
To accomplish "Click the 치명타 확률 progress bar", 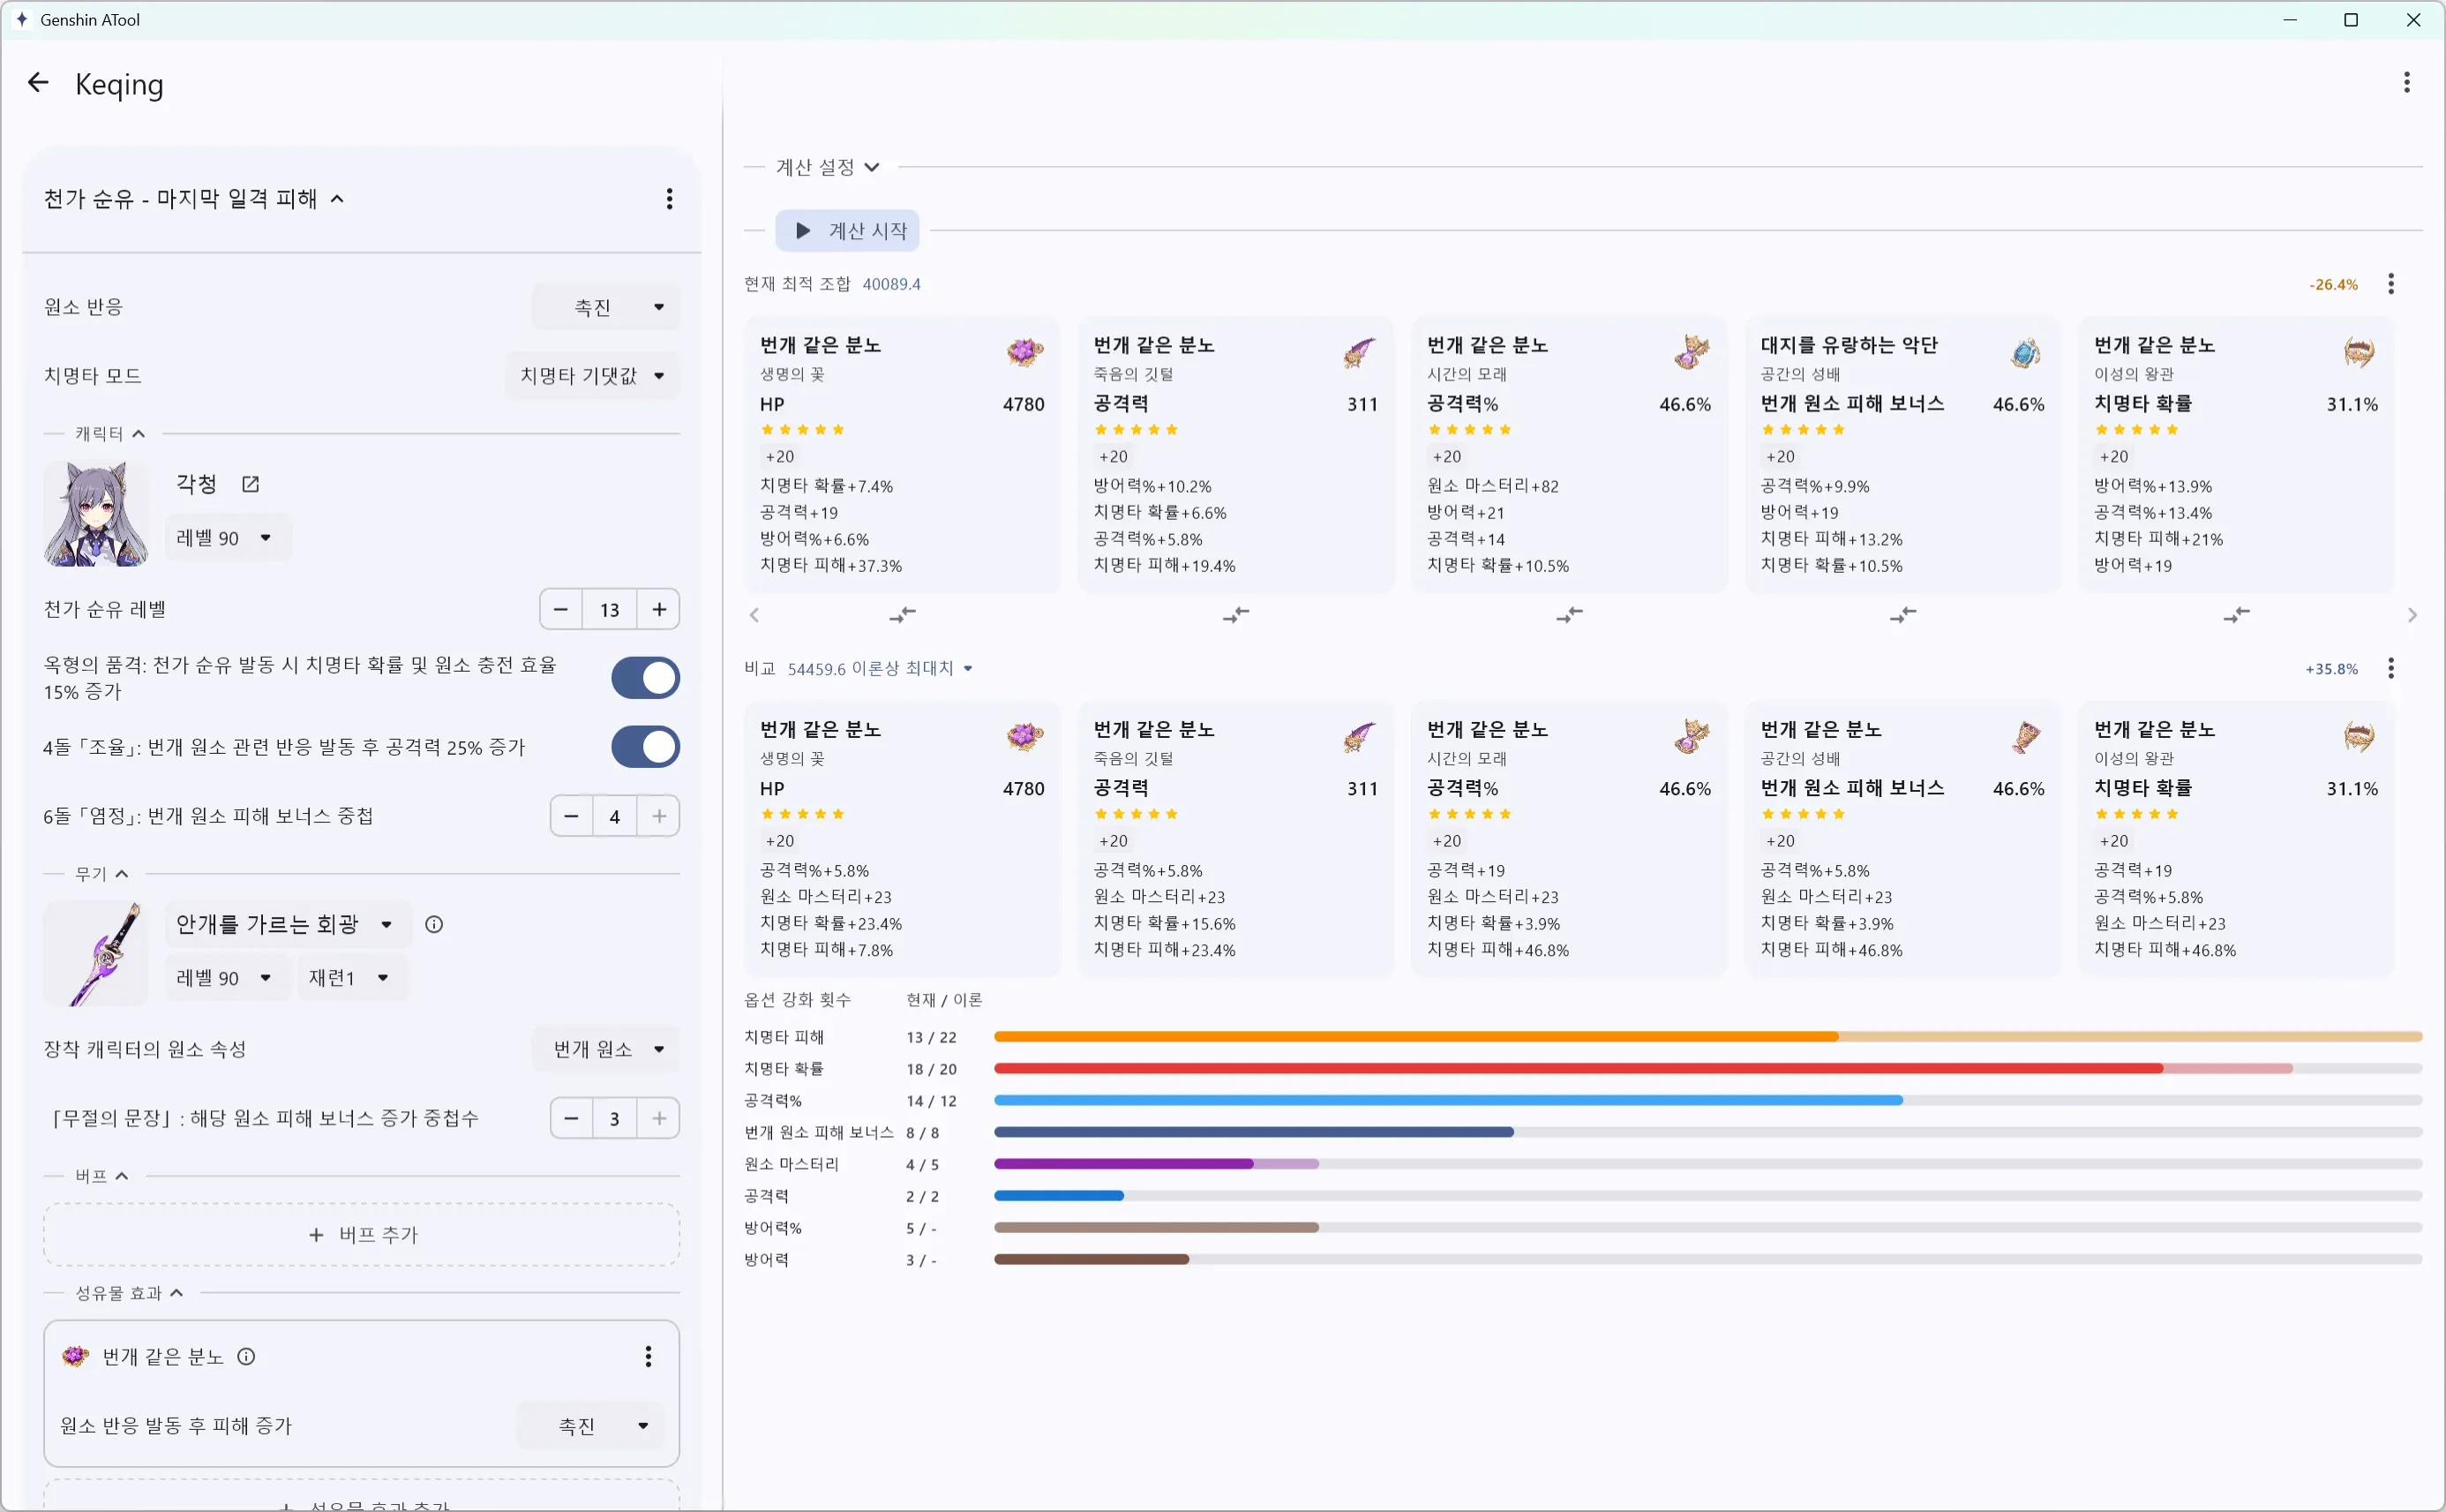I will tap(1707, 1069).
